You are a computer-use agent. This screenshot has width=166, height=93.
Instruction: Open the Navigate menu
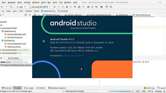click(x=12, y=2)
